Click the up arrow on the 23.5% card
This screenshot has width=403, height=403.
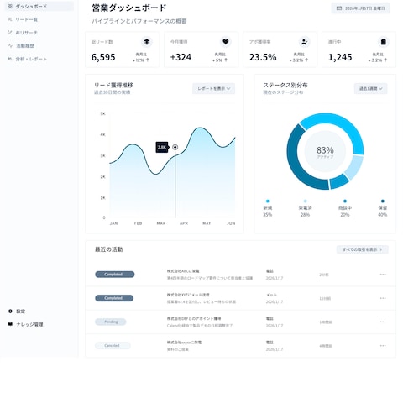click(x=306, y=60)
